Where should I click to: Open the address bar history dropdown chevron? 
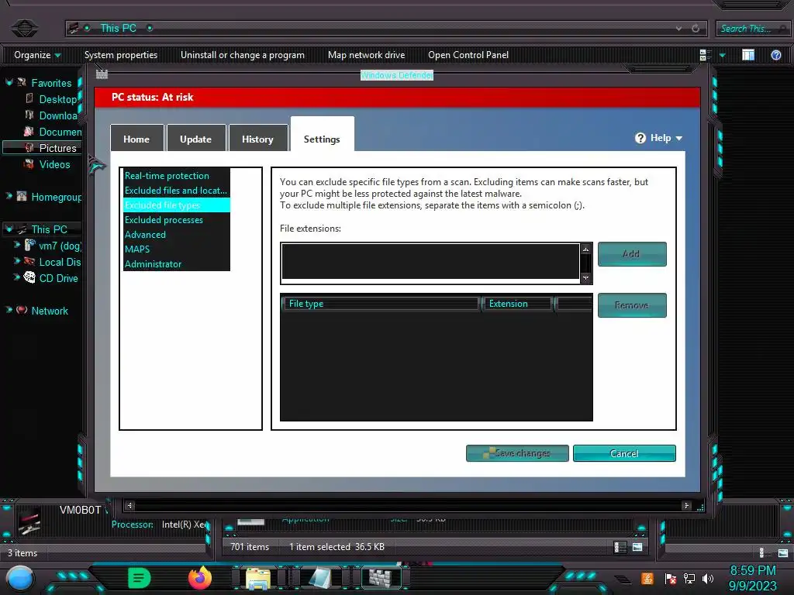(x=678, y=29)
